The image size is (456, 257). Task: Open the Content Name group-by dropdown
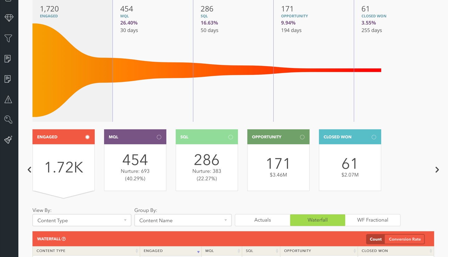[183, 220]
